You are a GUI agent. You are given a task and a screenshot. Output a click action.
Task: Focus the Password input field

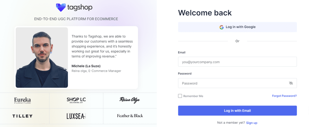click(232, 83)
